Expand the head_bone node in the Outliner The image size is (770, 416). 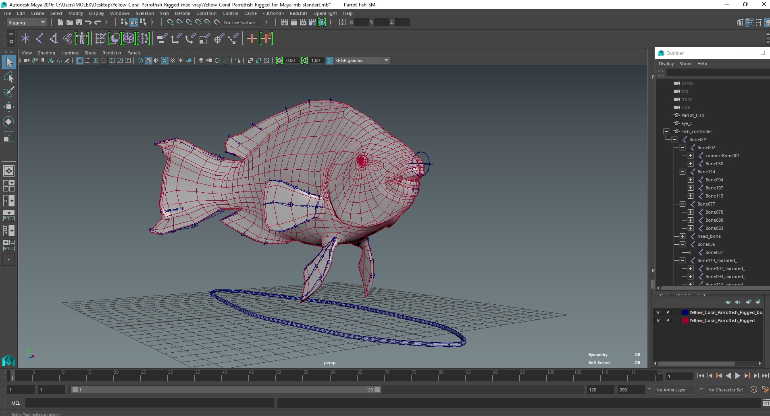682,236
